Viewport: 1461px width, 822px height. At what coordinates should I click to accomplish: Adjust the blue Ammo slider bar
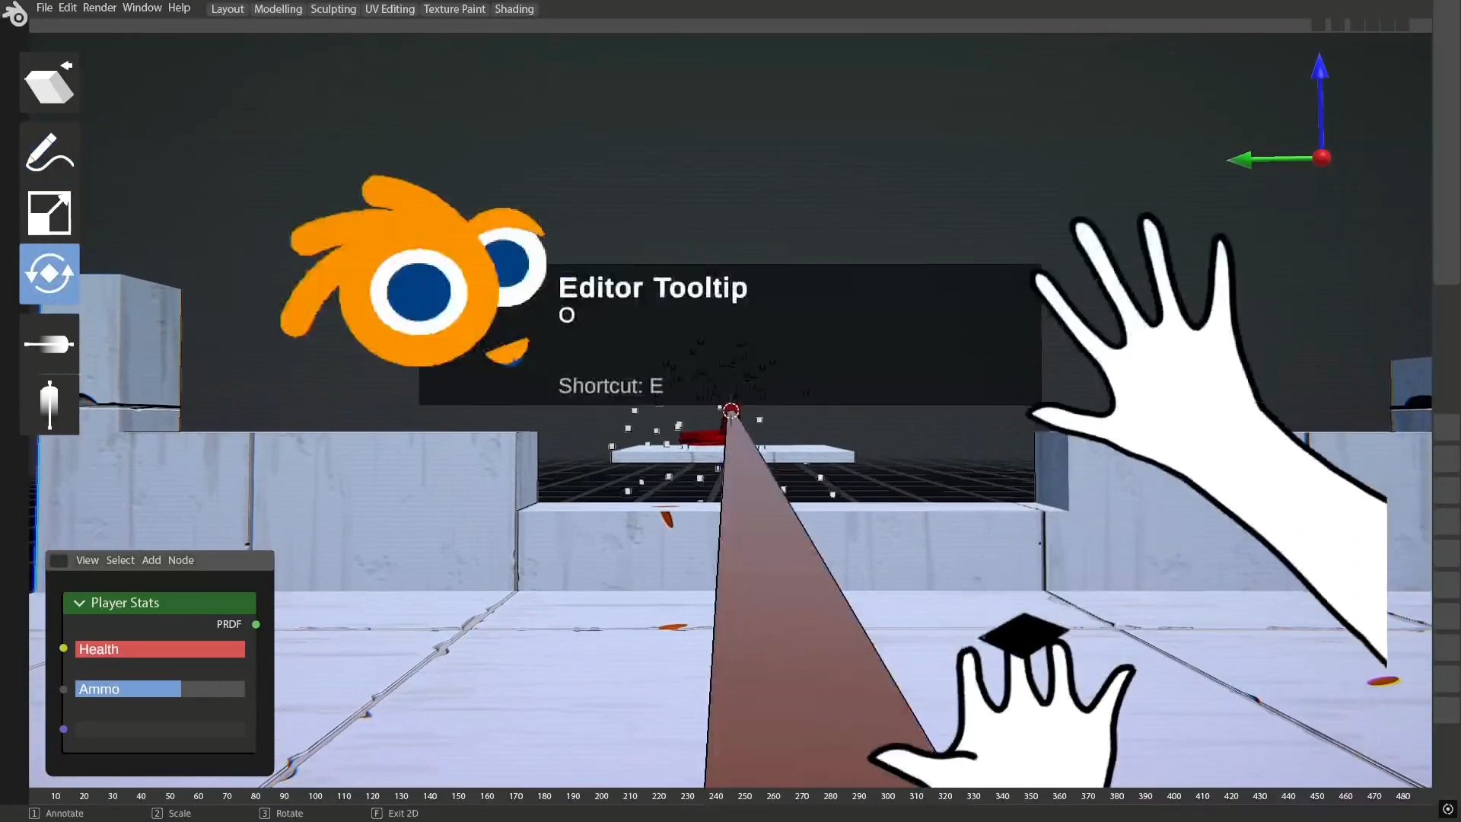coord(160,690)
